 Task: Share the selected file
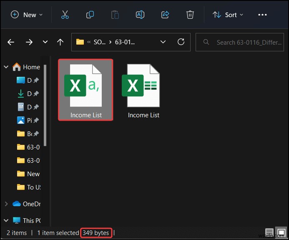pos(165,15)
